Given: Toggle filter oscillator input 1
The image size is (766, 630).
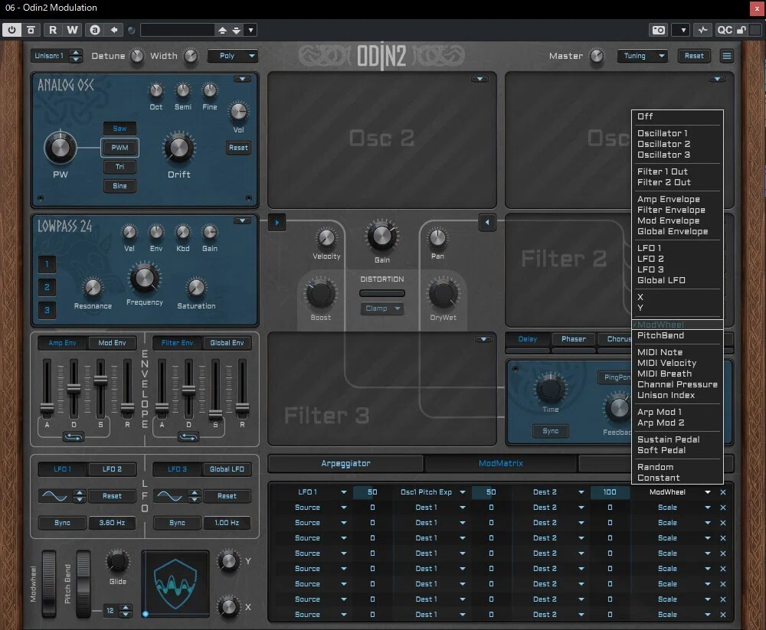Looking at the screenshot, I should click(47, 264).
